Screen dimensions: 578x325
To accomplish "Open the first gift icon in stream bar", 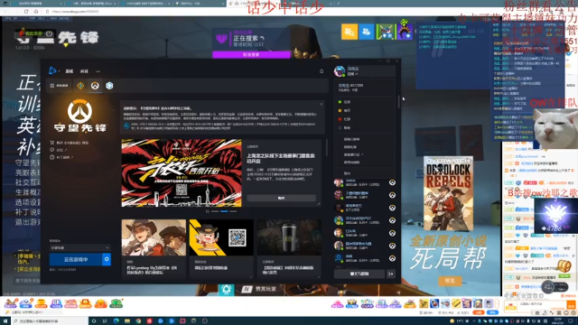I will (11, 303).
